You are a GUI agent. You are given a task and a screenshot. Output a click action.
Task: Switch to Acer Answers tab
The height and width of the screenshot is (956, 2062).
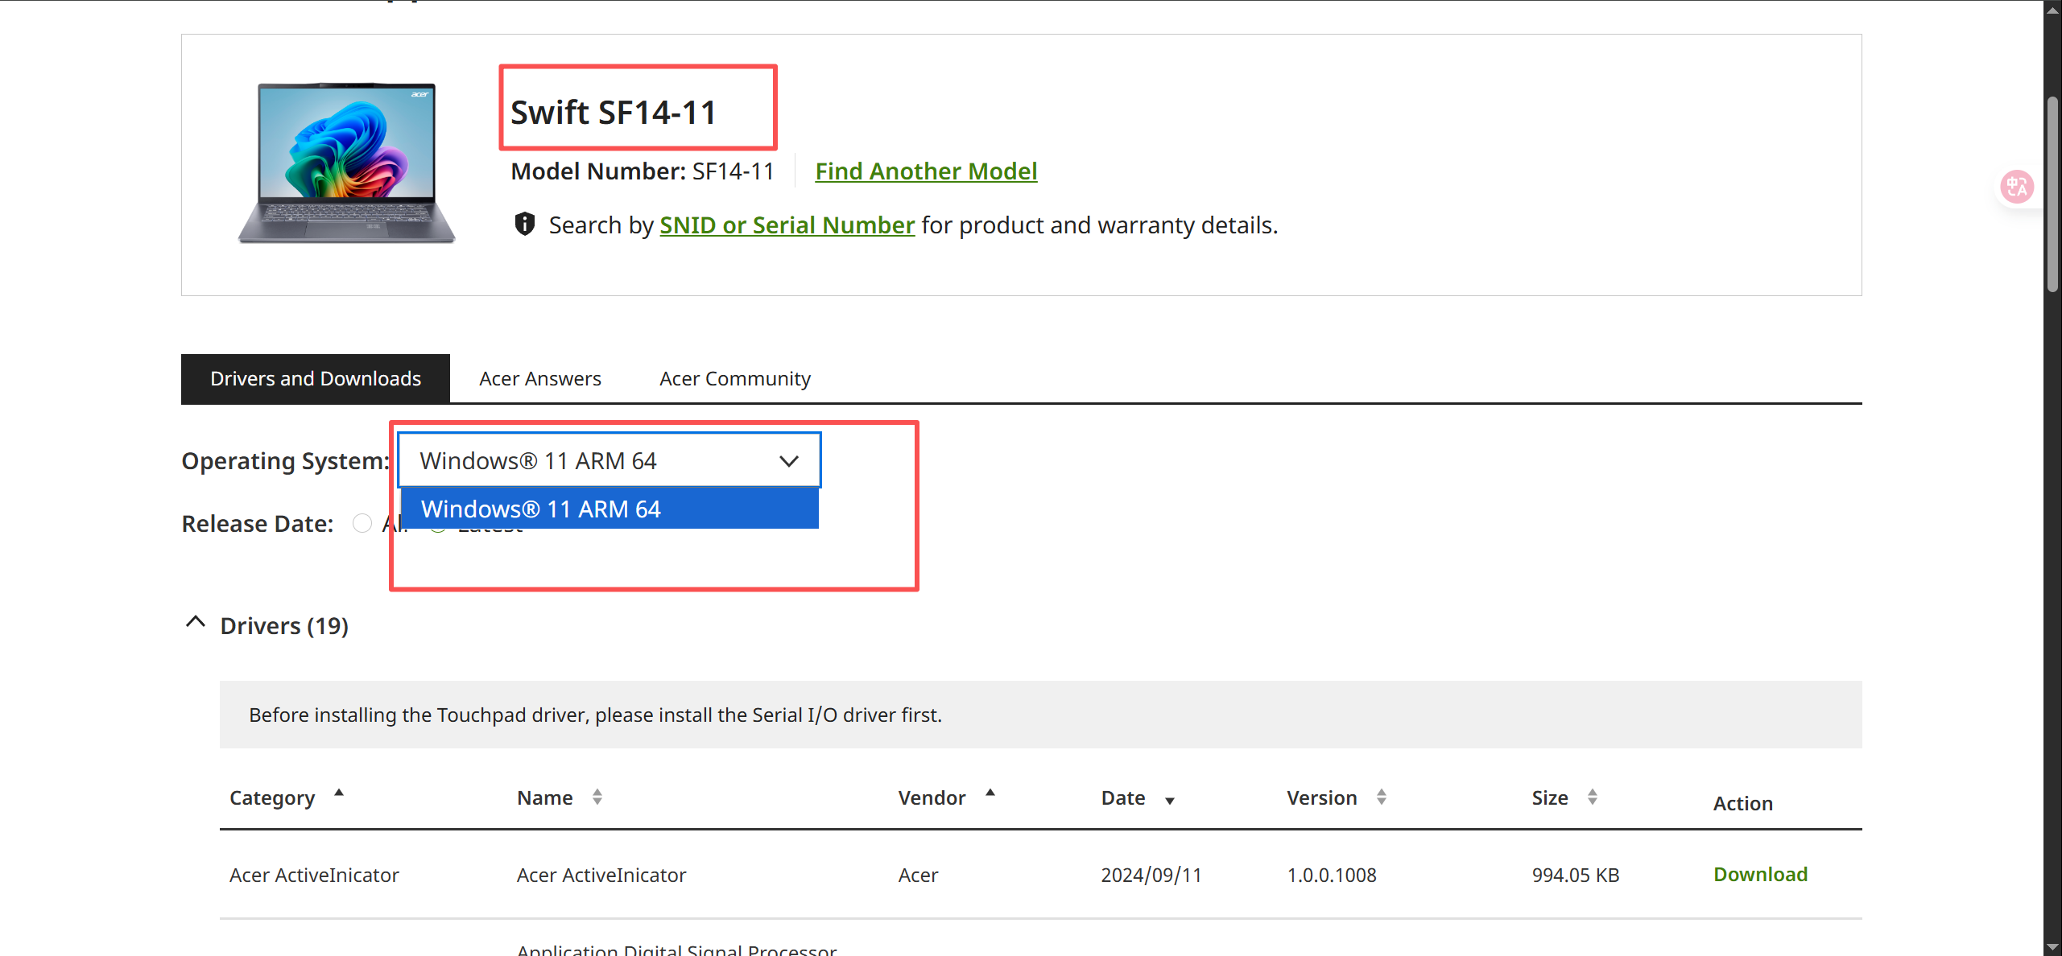540,379
